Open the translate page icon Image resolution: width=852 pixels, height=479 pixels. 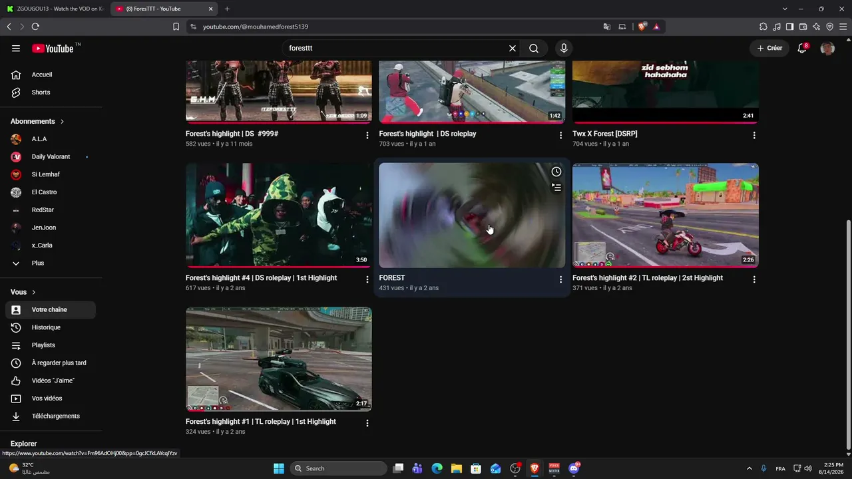[x=607, y=27]
